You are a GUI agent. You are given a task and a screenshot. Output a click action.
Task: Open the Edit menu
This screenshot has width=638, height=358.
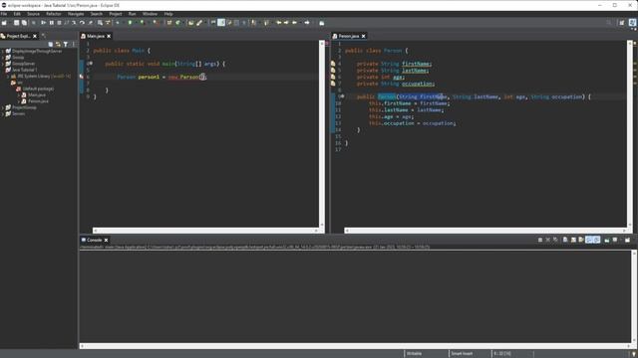[17, 14]
